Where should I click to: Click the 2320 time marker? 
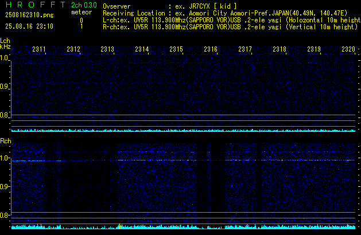tap(348, 49)
